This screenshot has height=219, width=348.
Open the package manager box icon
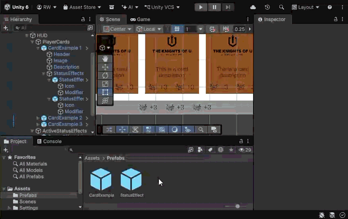tap(111, 7)
